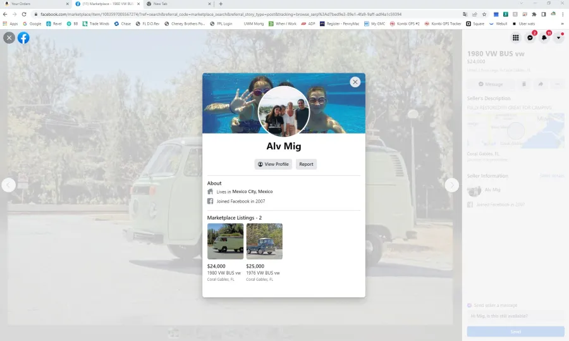
Task: Go to Facebook home via logo
Action: click(23, 38)
